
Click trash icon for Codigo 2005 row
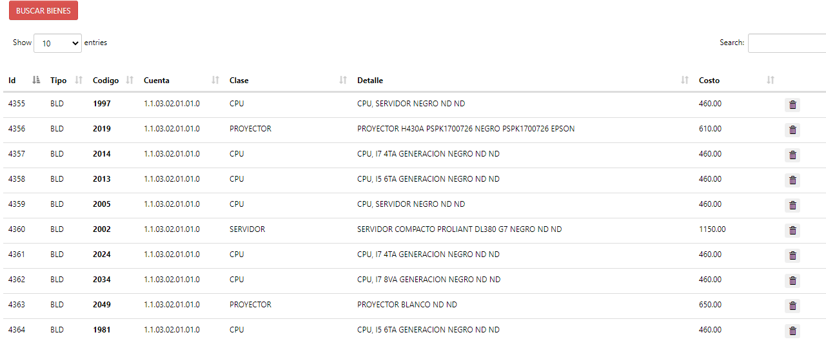[792, 206]
